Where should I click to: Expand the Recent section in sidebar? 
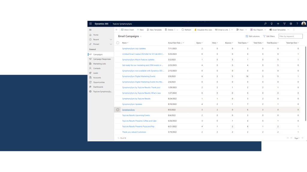click(111, 40)
